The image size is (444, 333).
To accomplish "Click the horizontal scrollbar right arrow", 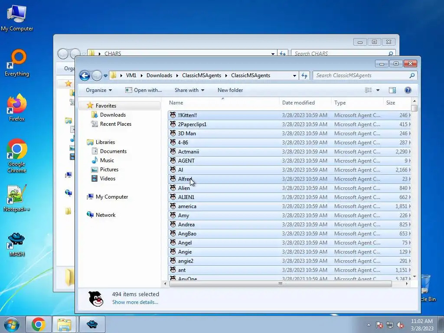I will point(407,284).
